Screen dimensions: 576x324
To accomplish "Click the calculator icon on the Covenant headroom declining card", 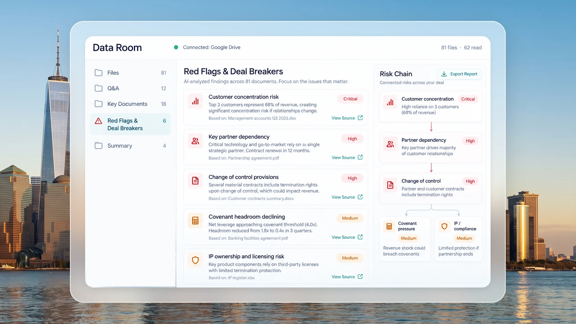I will click(195, 221).
